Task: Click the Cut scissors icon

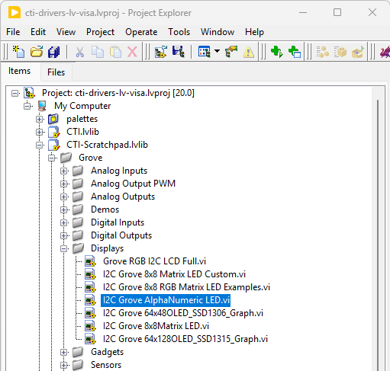Action: pyautogui.click(x=79, y=52)
